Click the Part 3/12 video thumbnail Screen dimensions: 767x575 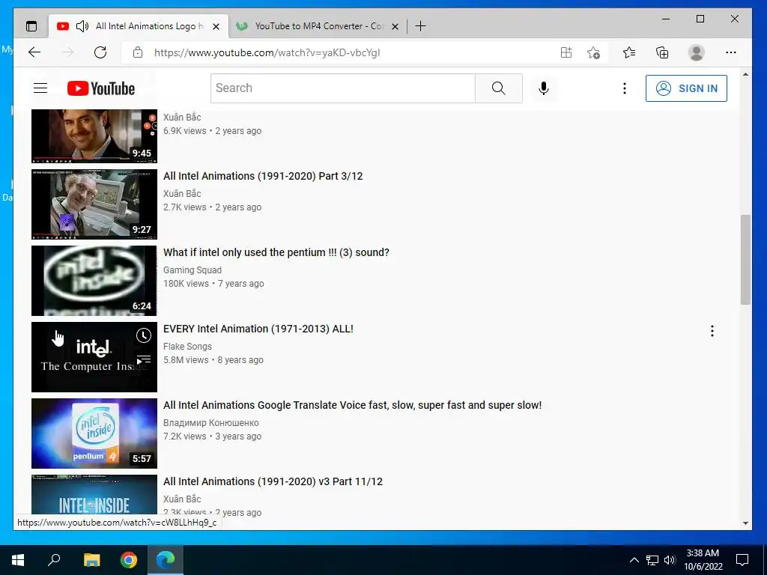[x=94, y=204]
